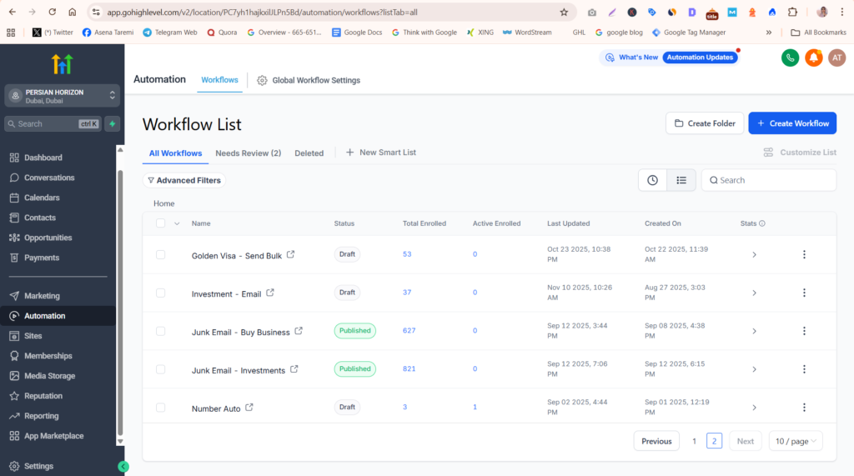The image size is (854, 476).
Task: Click the green lightning quick actions icon
Action: (x=113, y=123)
